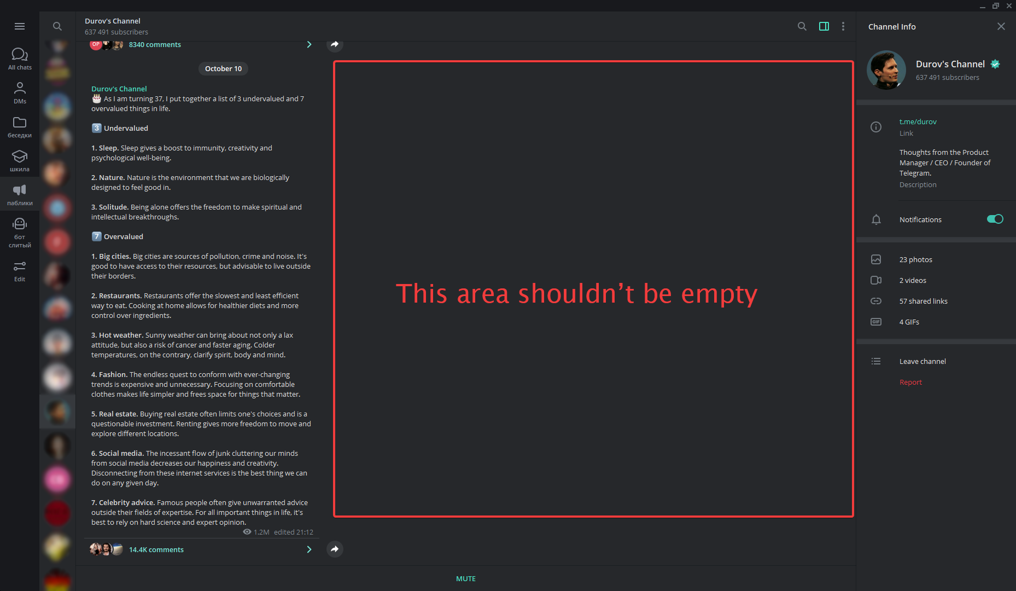This screenshot has height=591, width=1016.
Task: Open the бот слитый folder
Action: [20, 233]
